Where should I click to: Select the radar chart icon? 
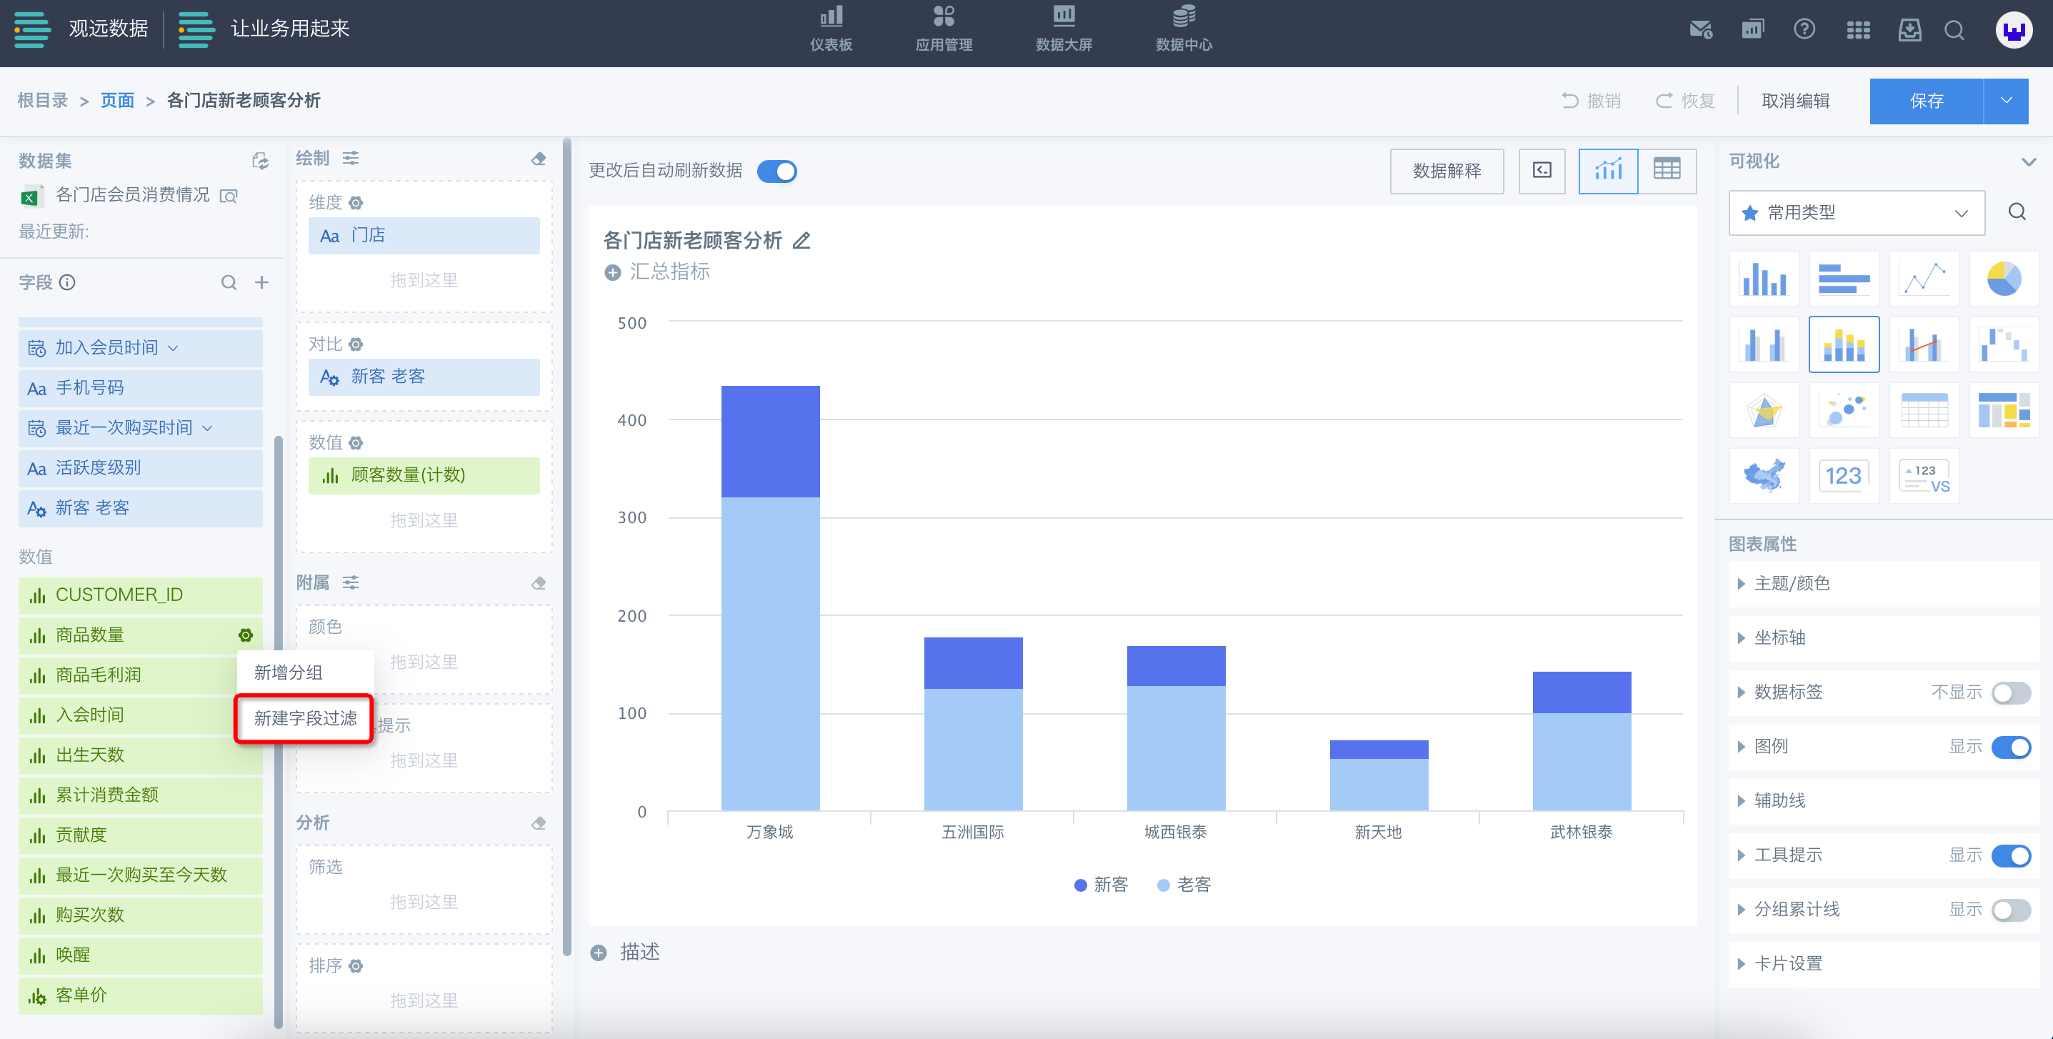[x=1764, y=411]
